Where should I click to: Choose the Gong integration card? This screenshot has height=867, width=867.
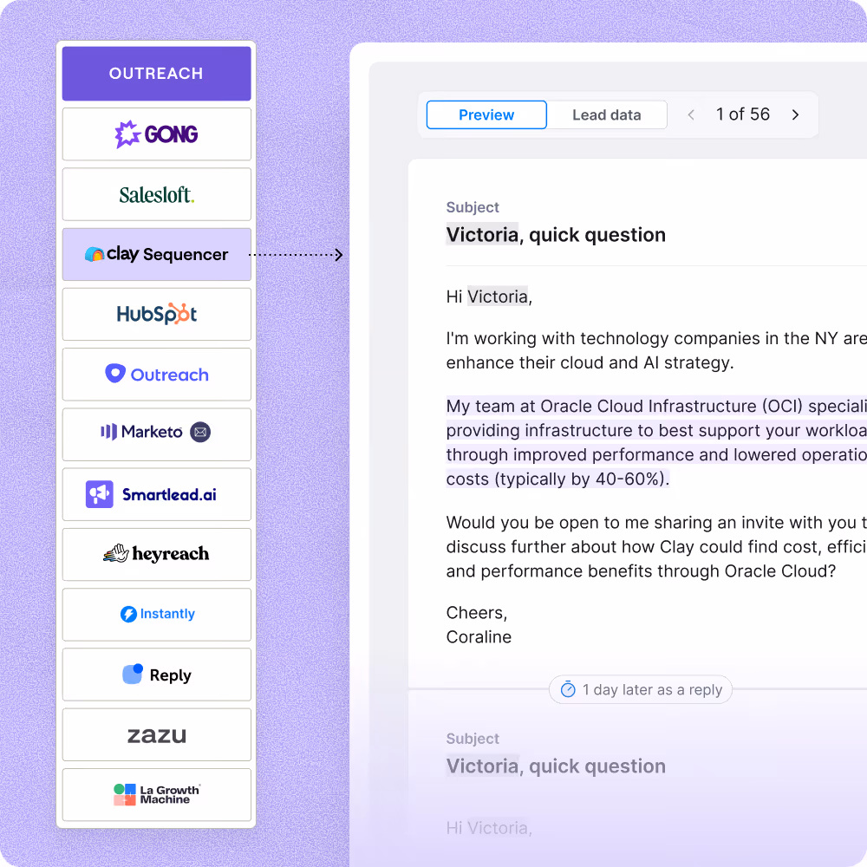(156, 134)
